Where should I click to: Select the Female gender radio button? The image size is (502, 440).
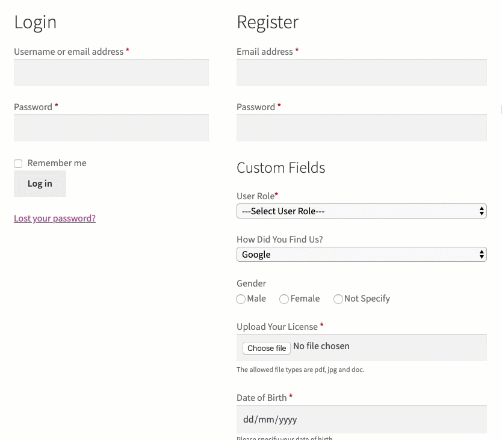click(284, 299)
